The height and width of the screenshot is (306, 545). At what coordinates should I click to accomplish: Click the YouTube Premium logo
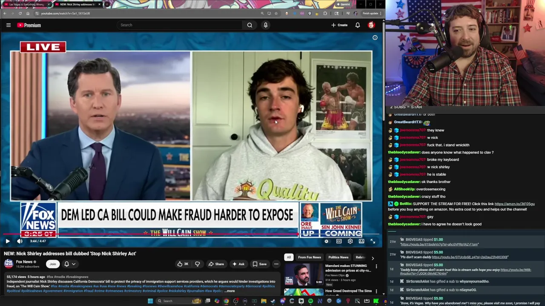tap(29, 25)
